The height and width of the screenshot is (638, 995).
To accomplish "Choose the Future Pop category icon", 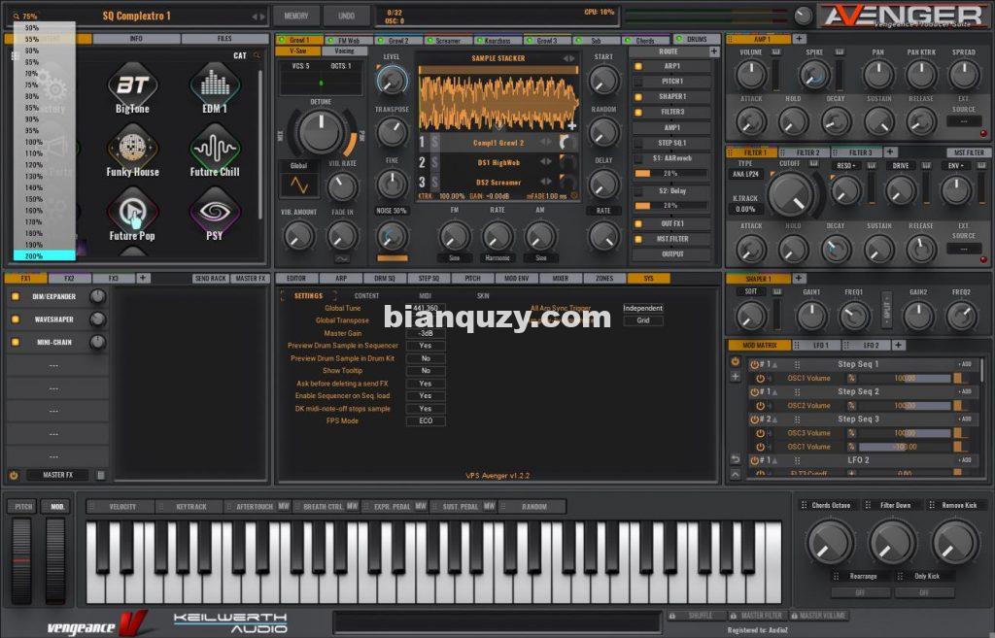I will [x=132, y=215].
